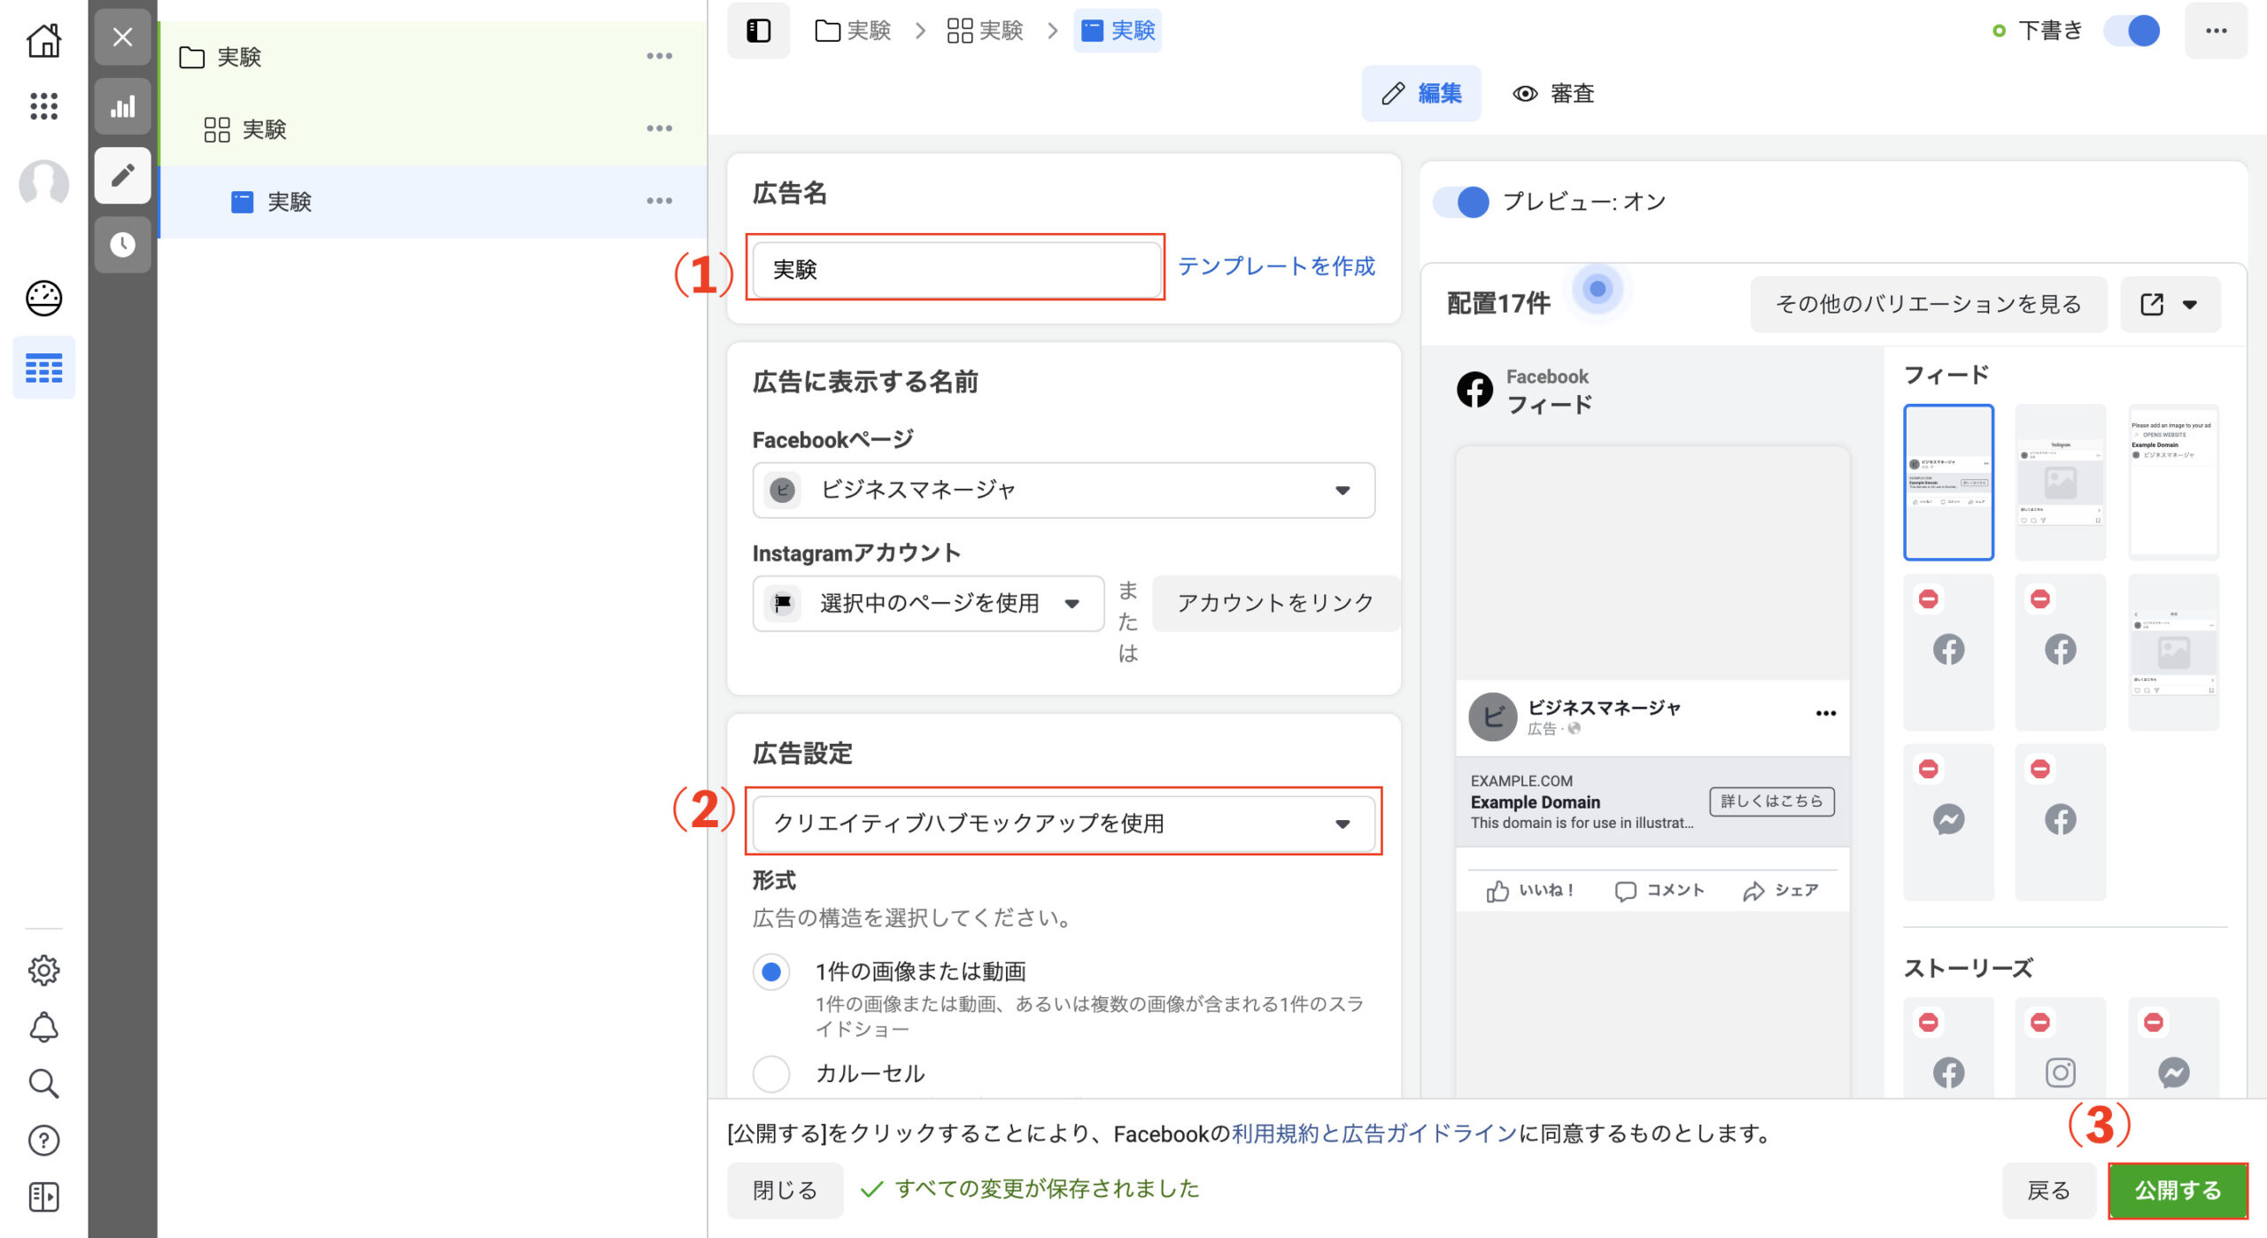Click the clock history icon
Image resolution: width=2267 pixels, height=1238 pixels.
pyautogui.click(x=122, y=244)
